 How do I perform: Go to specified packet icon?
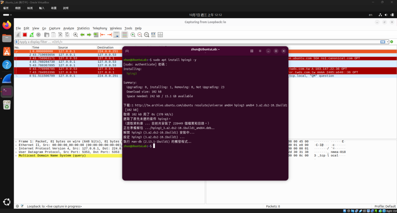[96, 34]
